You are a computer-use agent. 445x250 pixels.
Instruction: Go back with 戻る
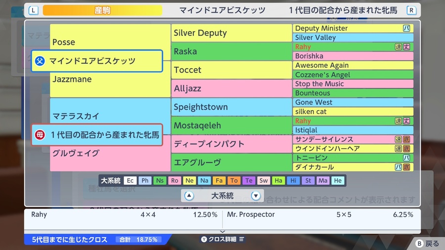427,244
